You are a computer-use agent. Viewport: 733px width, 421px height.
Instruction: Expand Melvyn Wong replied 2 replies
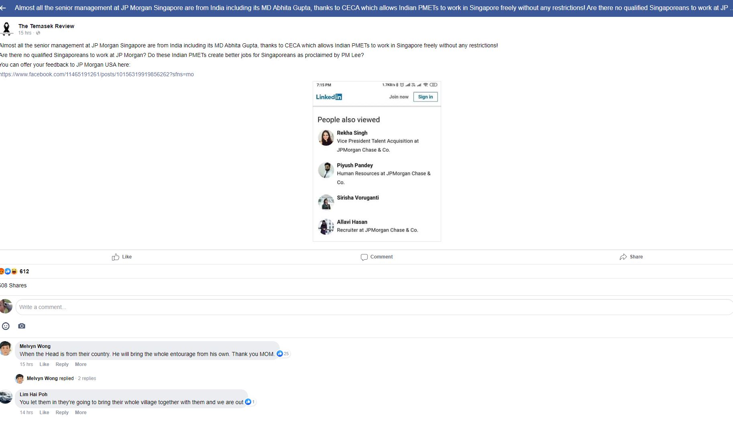tap(61, 378)
